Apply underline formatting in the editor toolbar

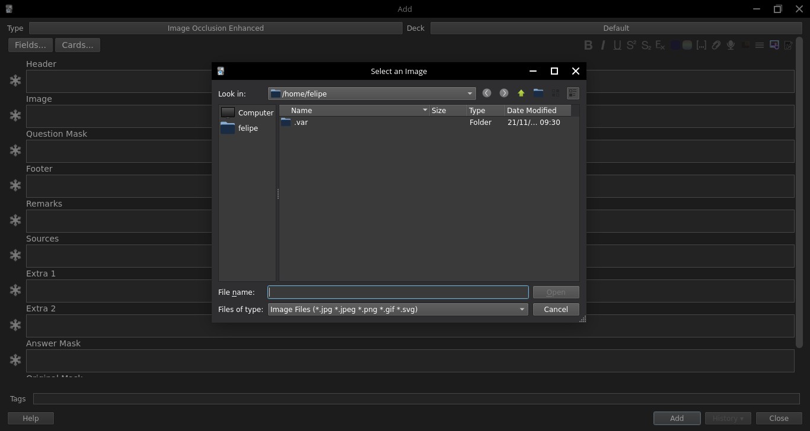tap(617, 45)
